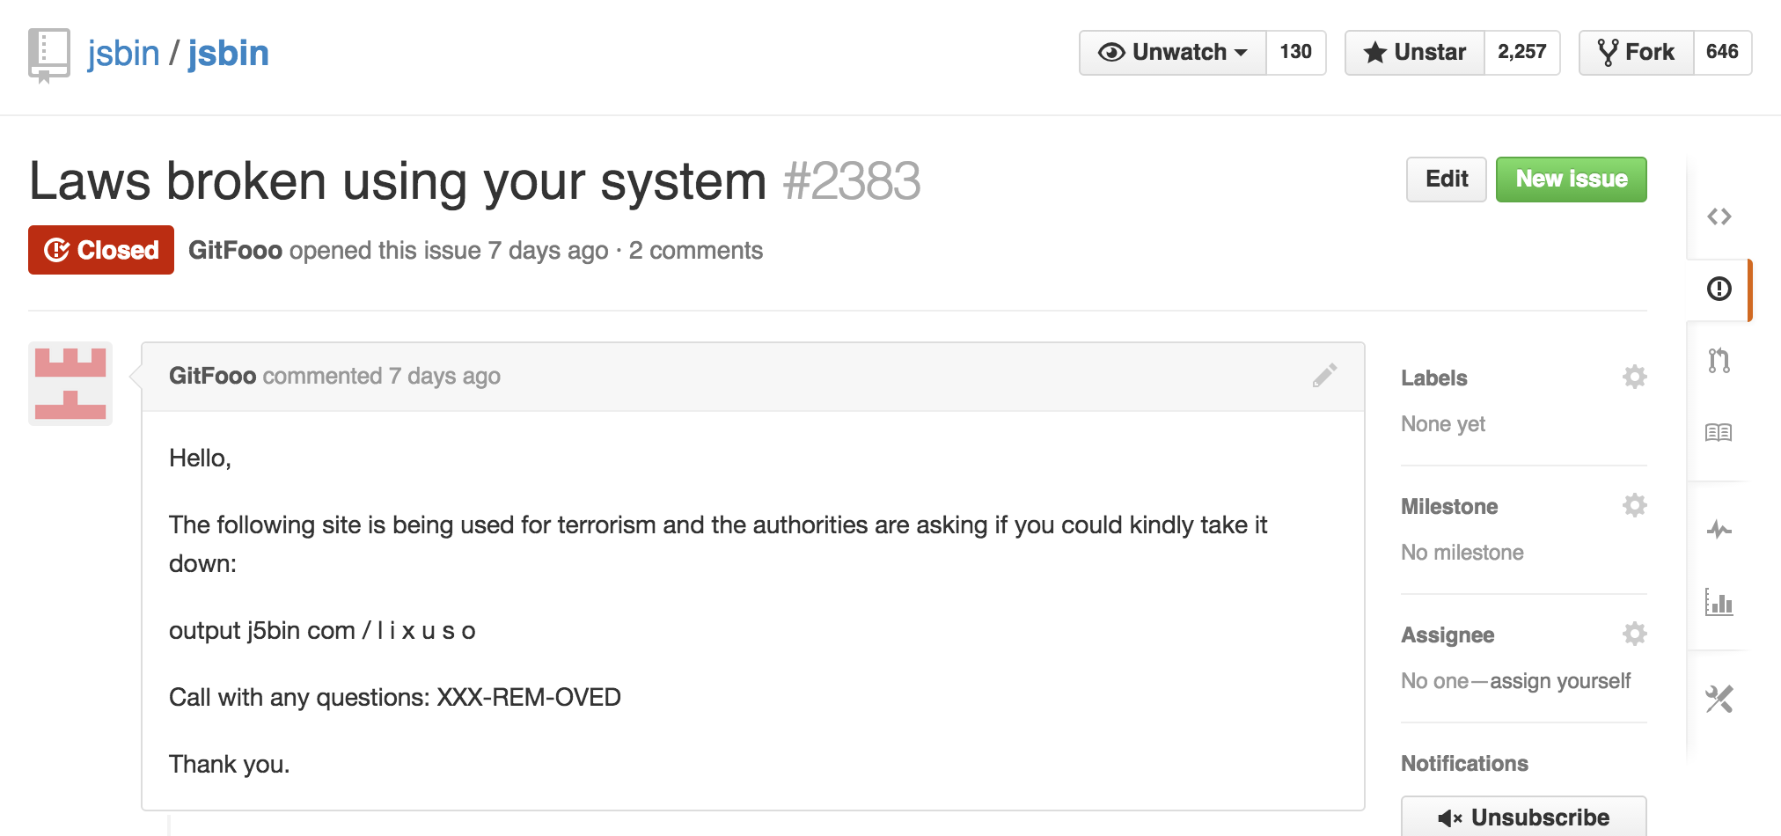Open the Labels gear menu

click(1634, 377)
